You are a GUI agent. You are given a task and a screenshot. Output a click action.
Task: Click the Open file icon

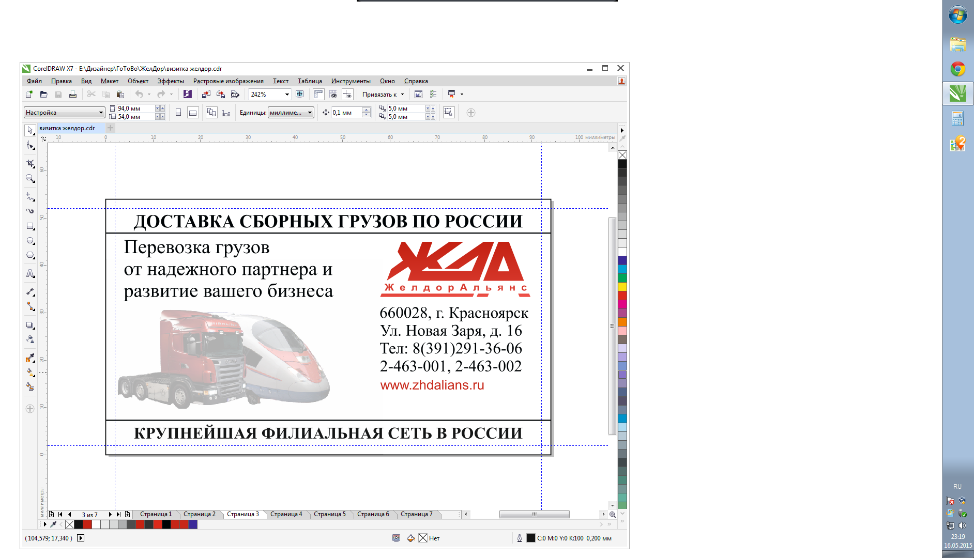point(44,94)
